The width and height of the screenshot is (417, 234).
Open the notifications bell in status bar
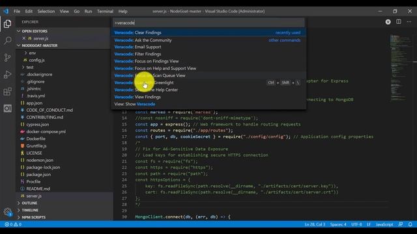click(410, 224)
